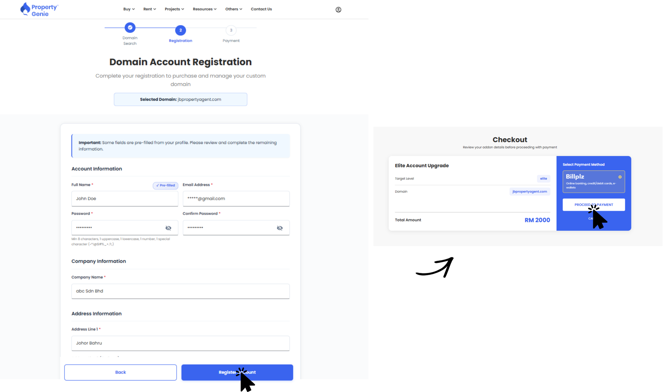Viewport: 663px width, 392px height.
Task: Click the Full Name input field
Action: click(125, 198)
